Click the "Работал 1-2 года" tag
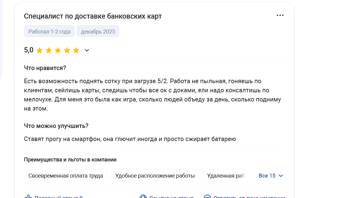This screenshot has height=198, width=354. pyautogui.click(x=49, y=31)
